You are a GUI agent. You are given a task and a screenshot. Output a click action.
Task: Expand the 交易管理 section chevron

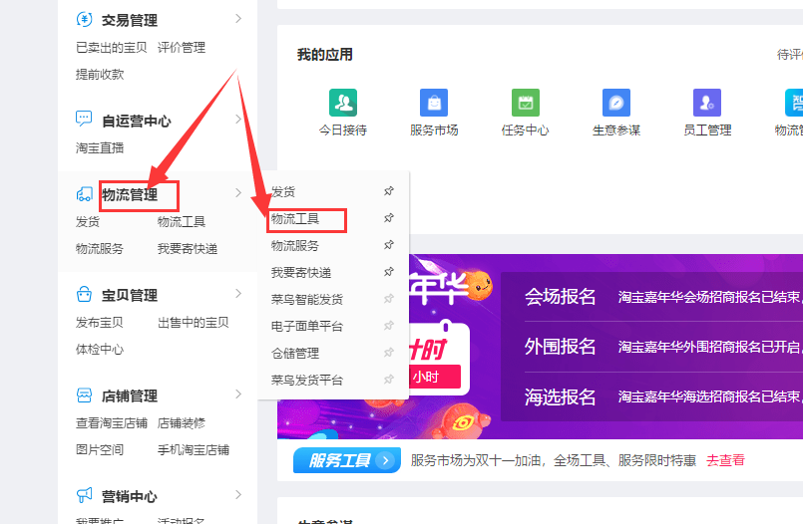pos(238,18)
